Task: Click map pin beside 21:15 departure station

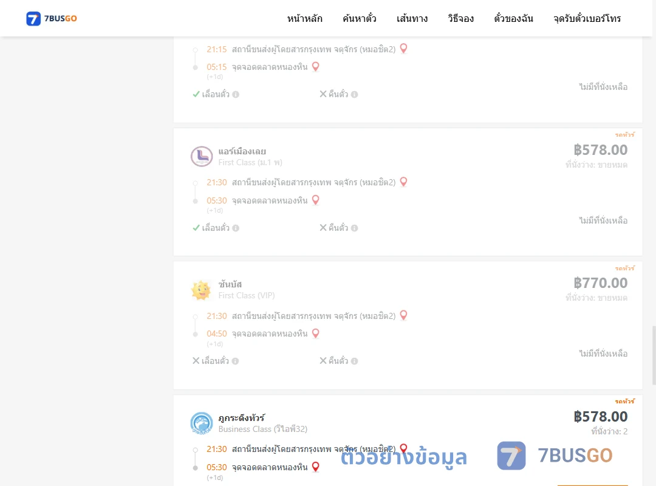Action: click(404, 49)
